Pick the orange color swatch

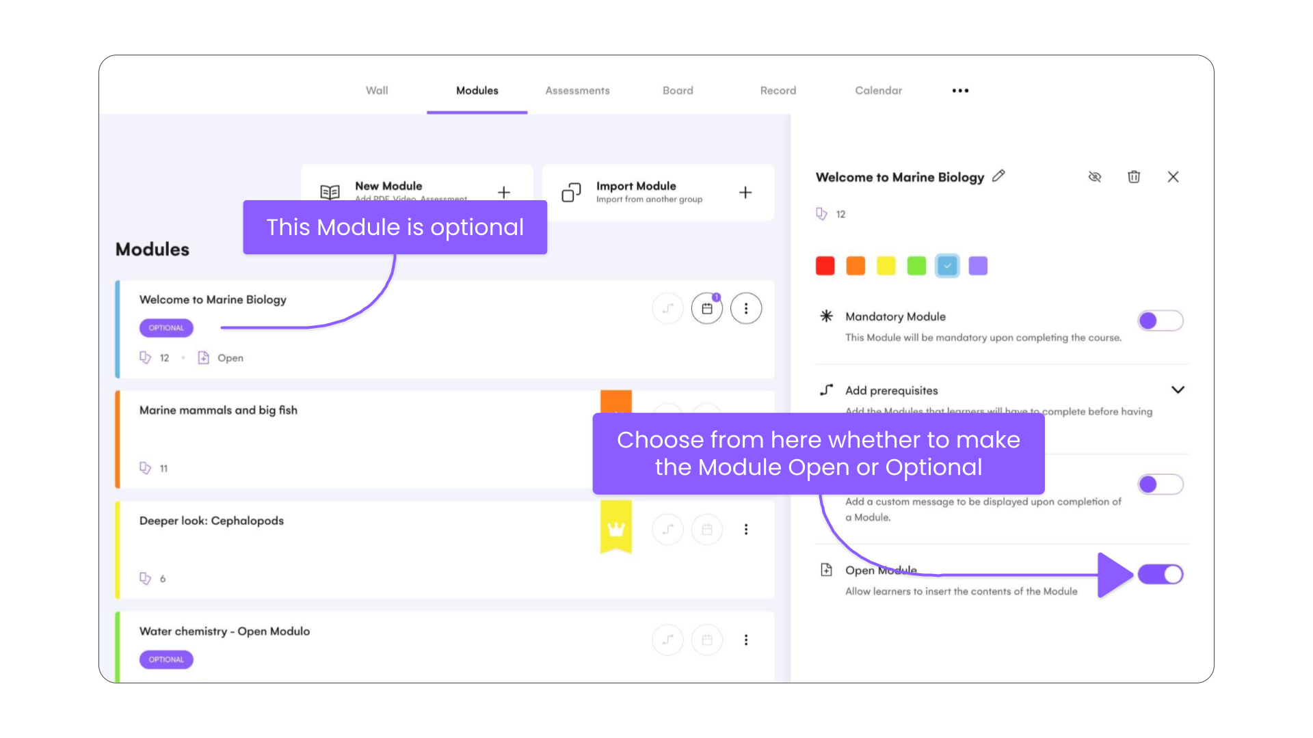[856, 266]
